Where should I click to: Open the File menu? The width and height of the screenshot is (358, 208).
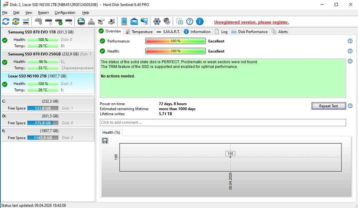(5, 13)
